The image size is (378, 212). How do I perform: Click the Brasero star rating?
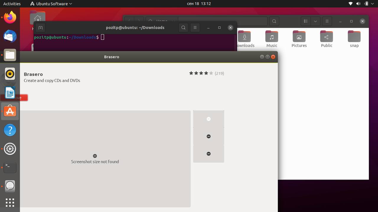click(201, 73)
